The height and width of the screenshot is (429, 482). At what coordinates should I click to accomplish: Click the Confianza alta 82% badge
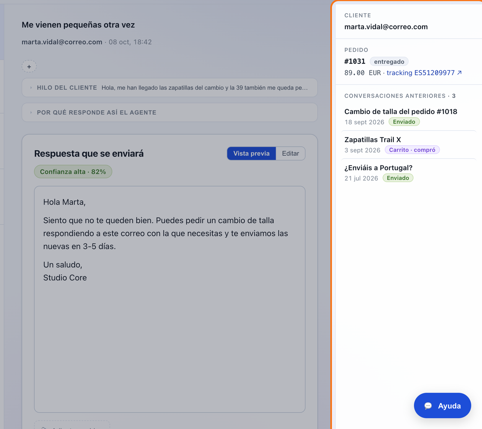(73, 172)
